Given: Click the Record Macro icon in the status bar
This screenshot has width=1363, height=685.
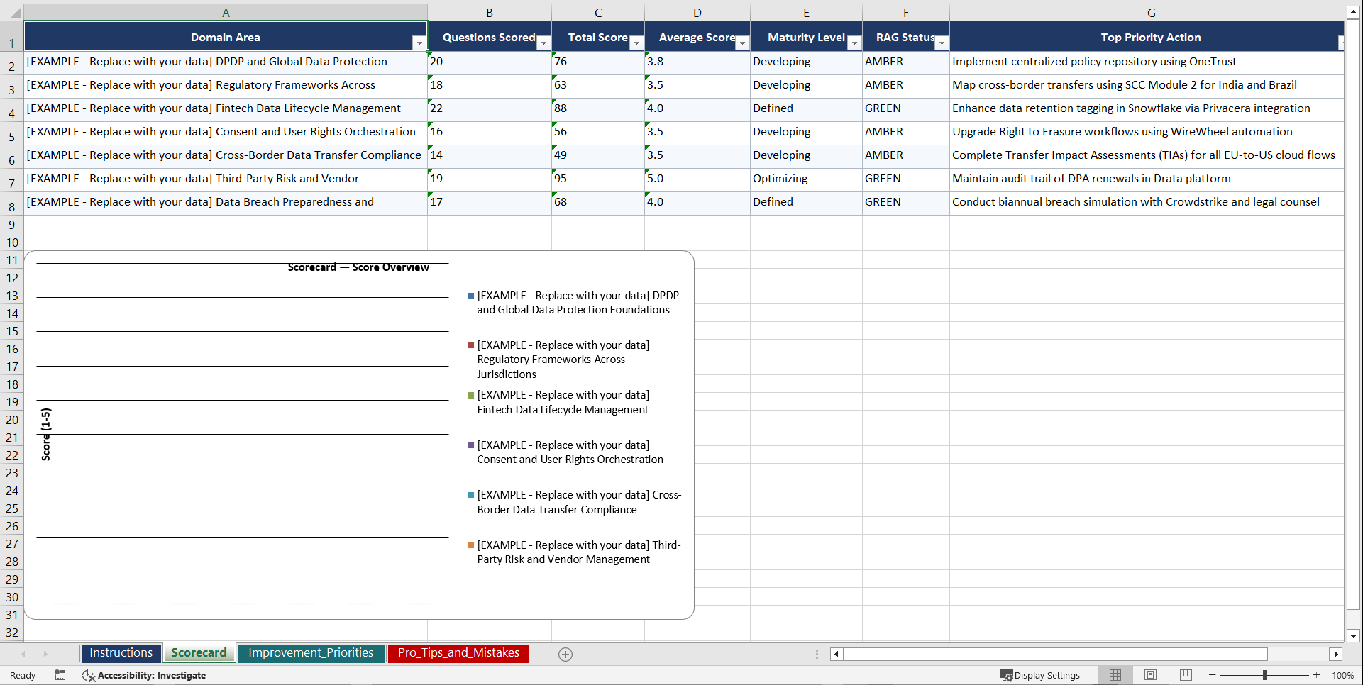Looking at the screenshot, I should coord(60,675).
